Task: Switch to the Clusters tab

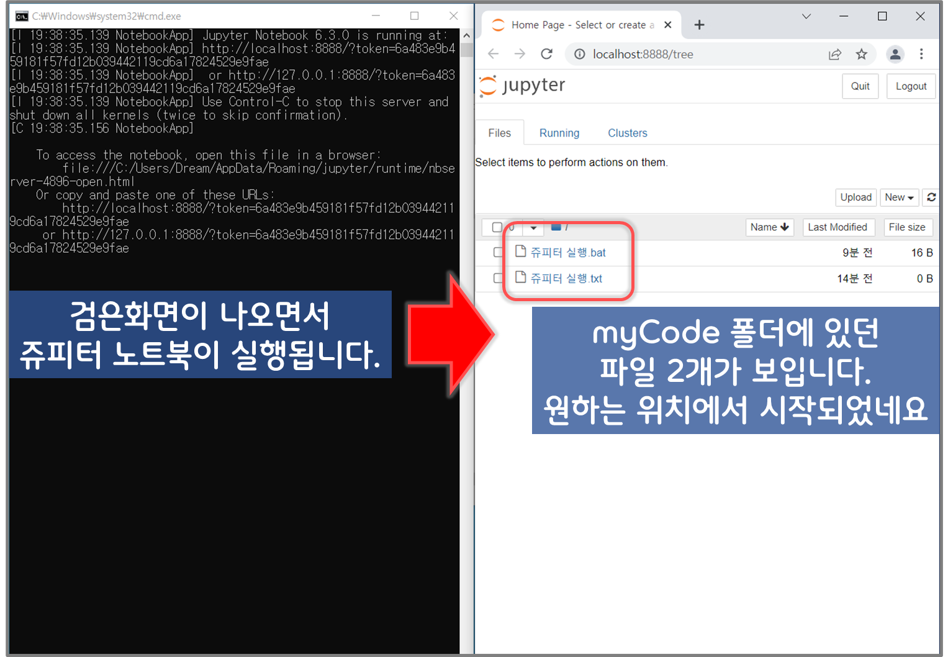Action: pyautogui.click(x=627, y=133)
